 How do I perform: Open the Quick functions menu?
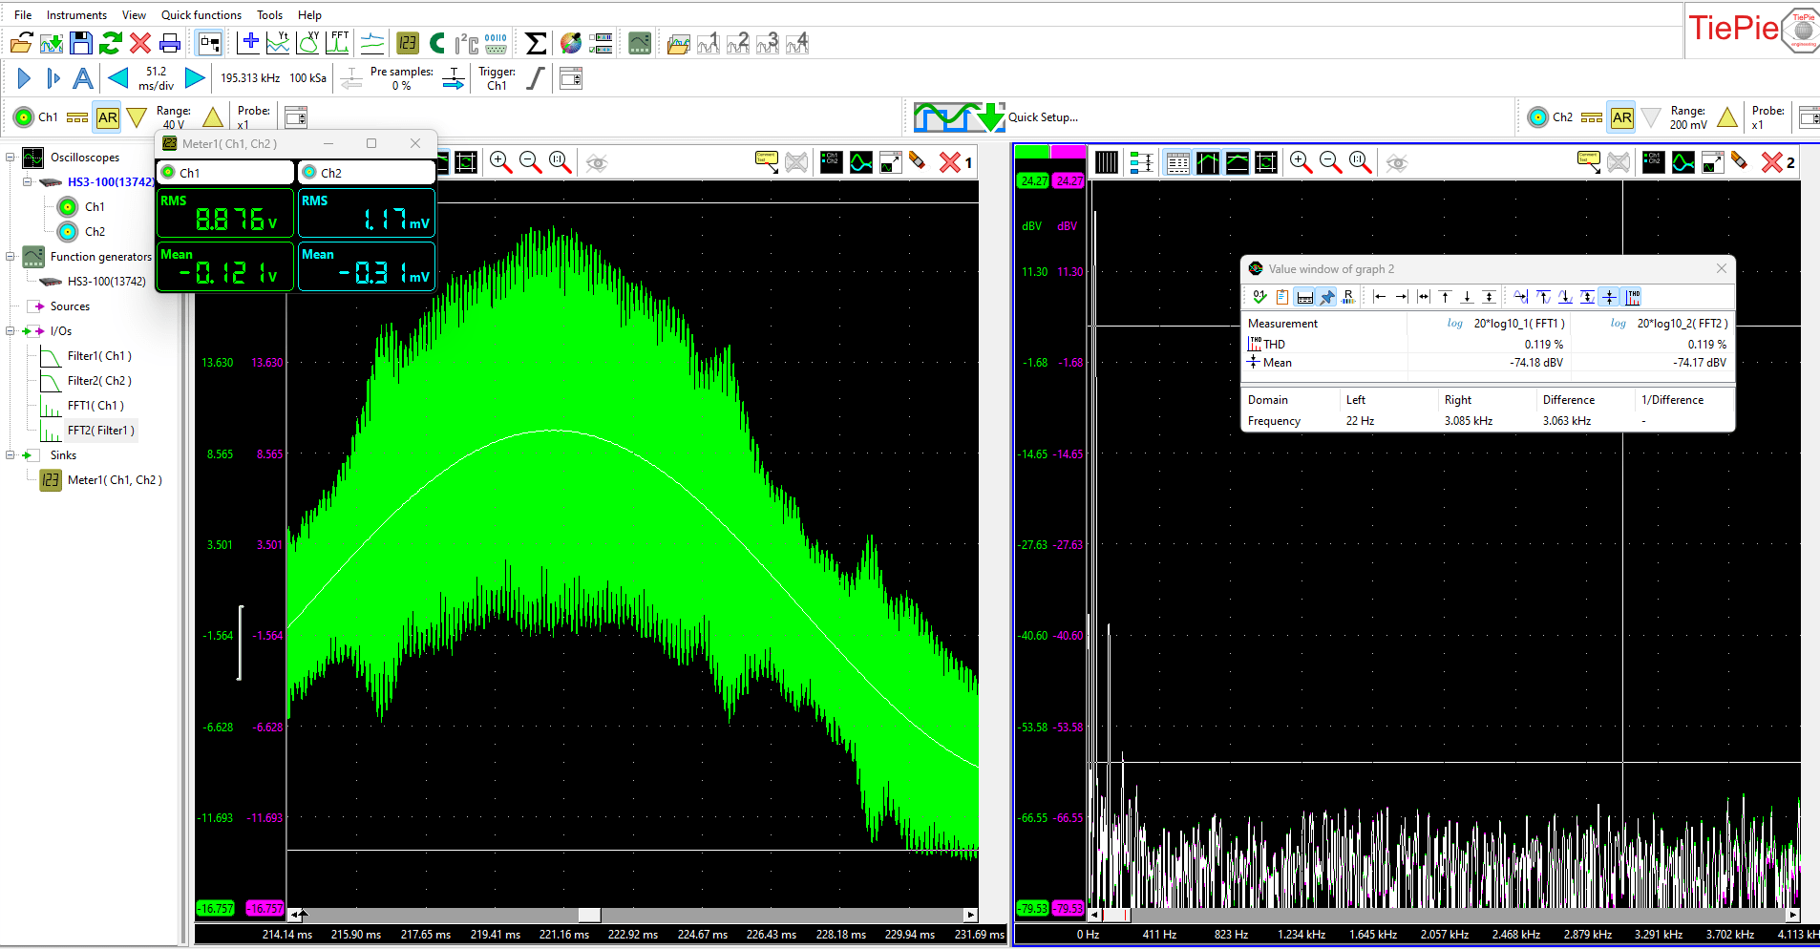pyautogui.click(x=201, y=15)
